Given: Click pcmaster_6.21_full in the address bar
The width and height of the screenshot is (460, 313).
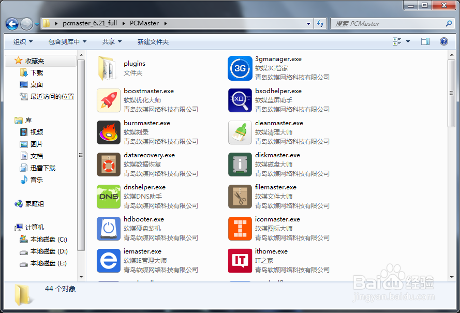Looking at the screenshot, I should tap(90, 23).
